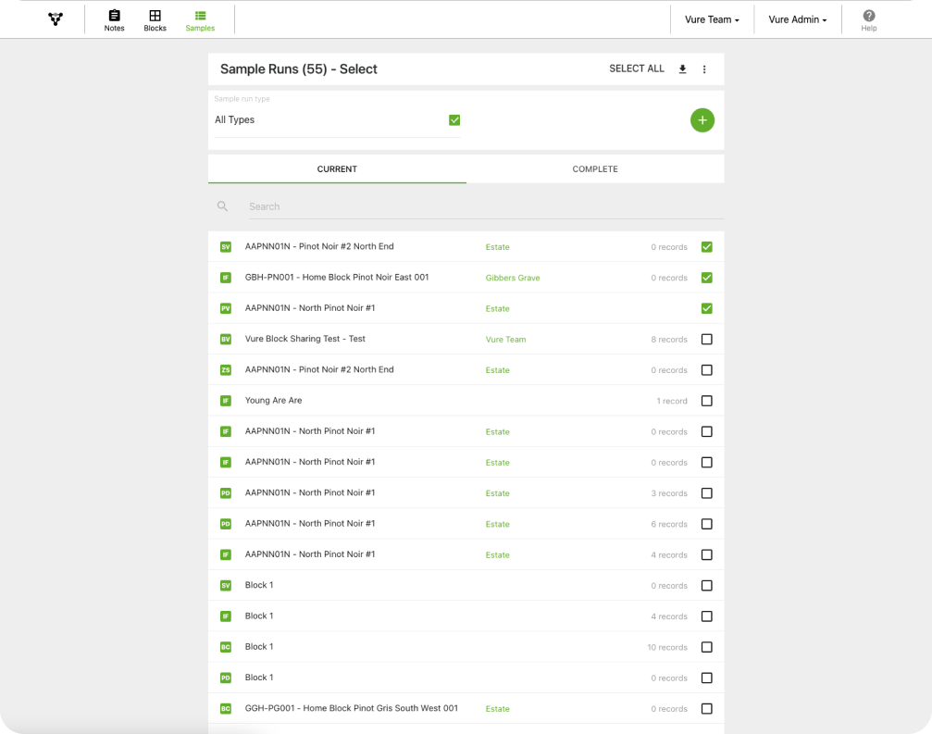932x734 pixels.
Task: Check the Block 1 10 records checkbox
Action: pyautogui.click(x=707, y=647)
